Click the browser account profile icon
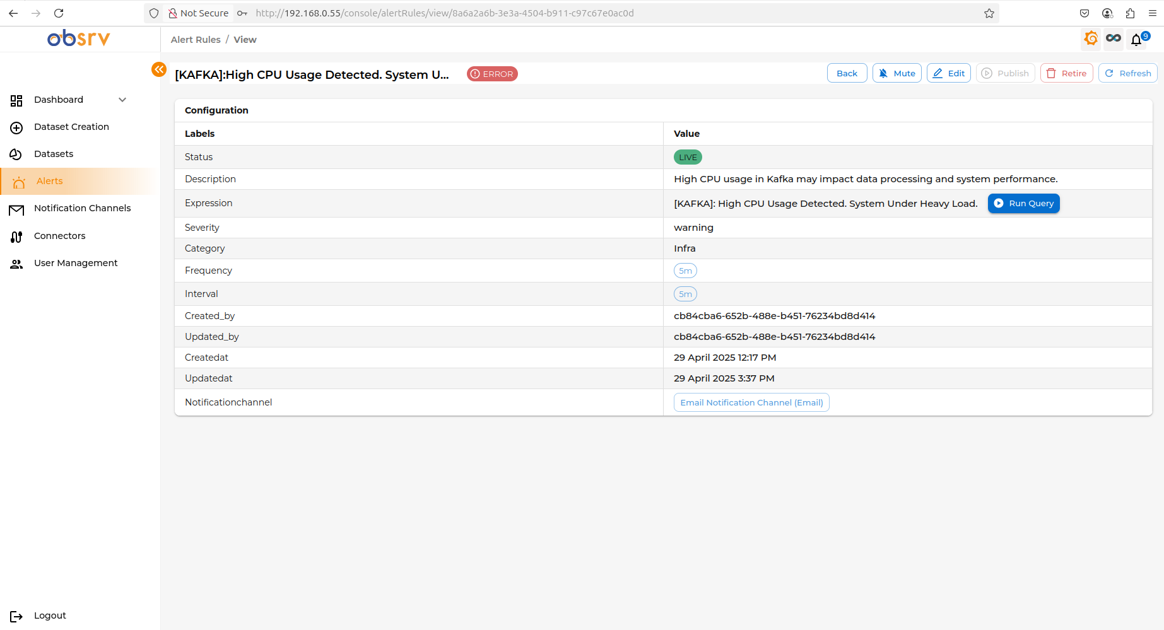Viewport: 1164px width, 630px height. click(1107, 13)
